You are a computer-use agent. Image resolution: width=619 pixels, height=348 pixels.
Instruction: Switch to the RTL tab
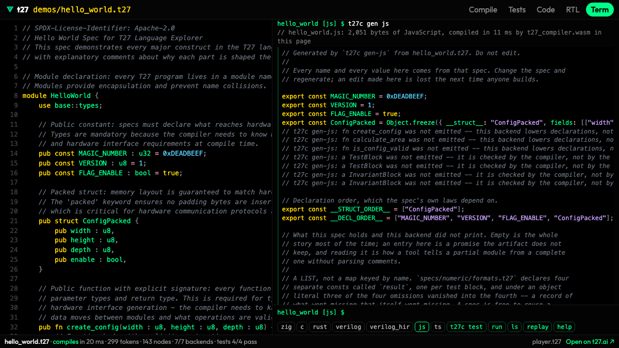click(573, 10)
